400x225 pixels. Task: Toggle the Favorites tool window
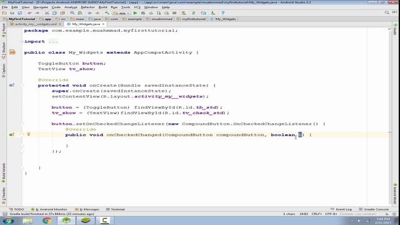coord(4,196)
